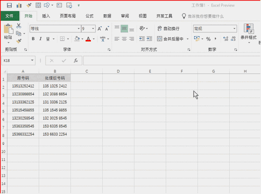This screenshot has width=261, height=194.
Task: Open the number format dropdown 常规
Action: 234,29
